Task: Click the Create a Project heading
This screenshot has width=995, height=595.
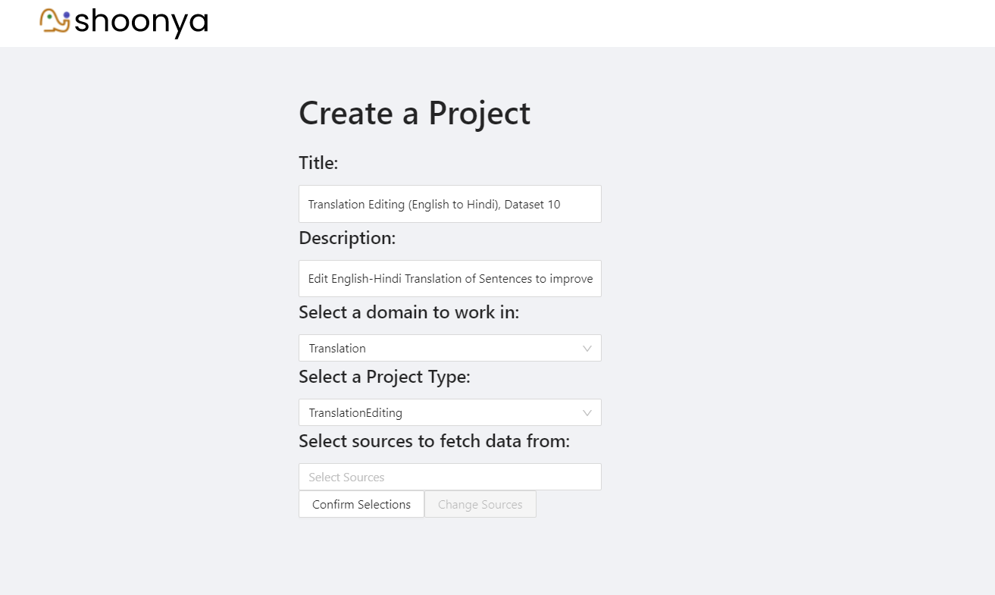Action: (415, 114)
